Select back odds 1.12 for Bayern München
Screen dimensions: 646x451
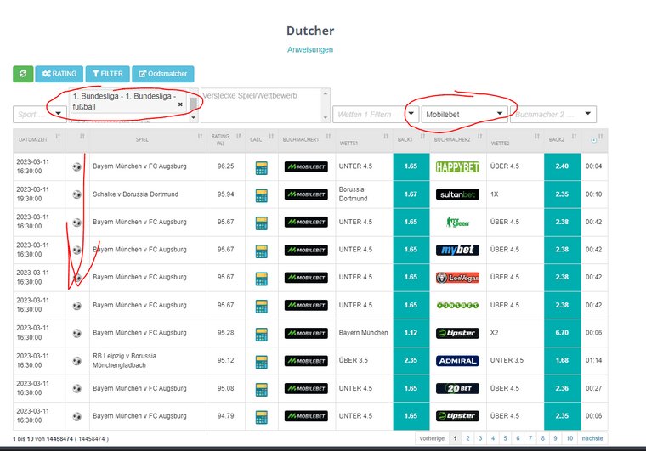[411, 333]
